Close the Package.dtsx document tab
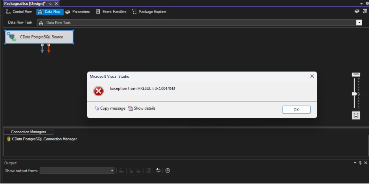This screenshot has height=184, width=369. (56, 4)
